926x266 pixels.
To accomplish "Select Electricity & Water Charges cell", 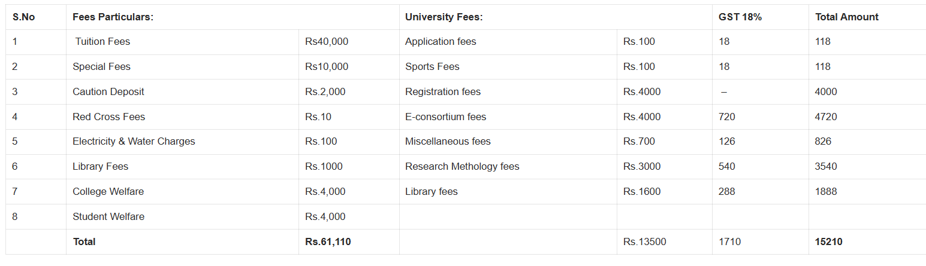I will click(134, 142).
